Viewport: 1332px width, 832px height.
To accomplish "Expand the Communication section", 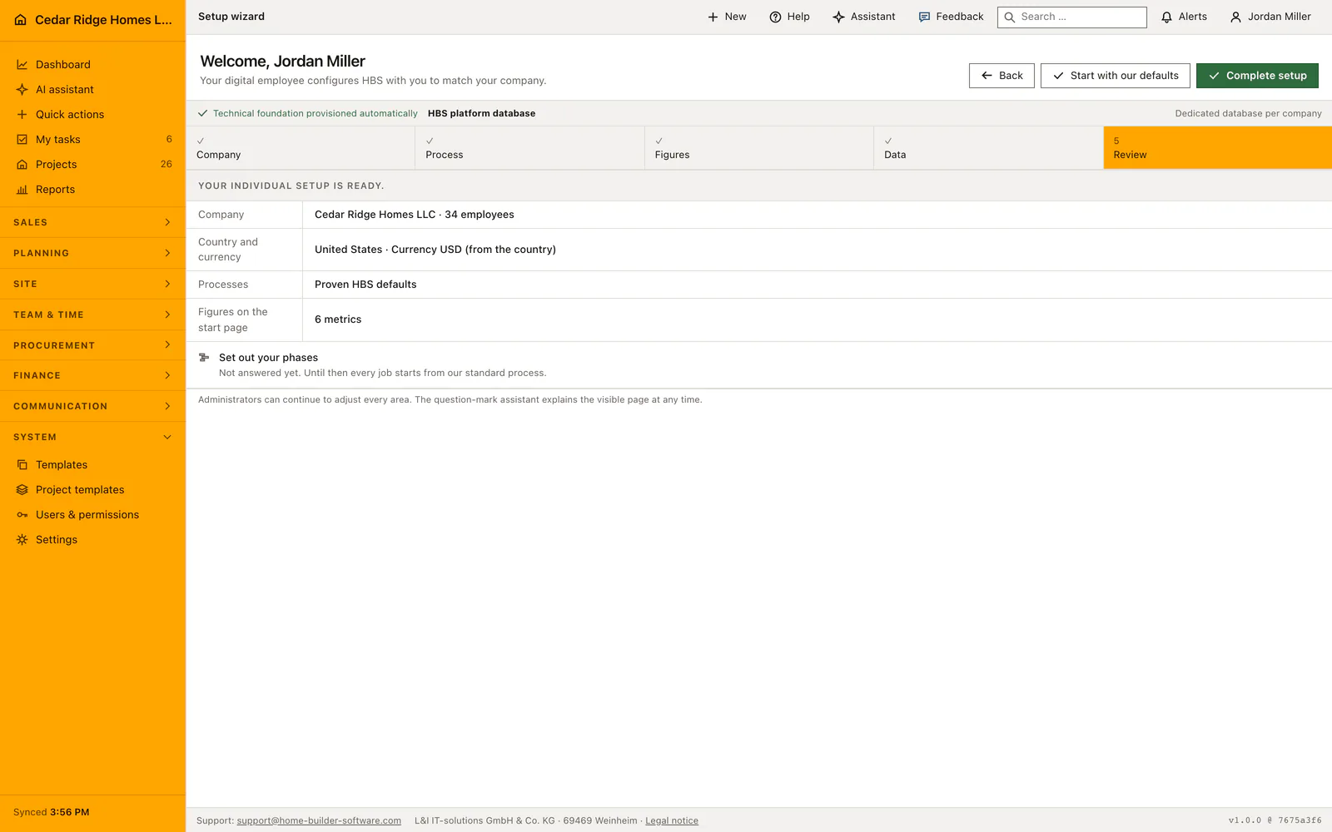I will click(x=92, y=407).
